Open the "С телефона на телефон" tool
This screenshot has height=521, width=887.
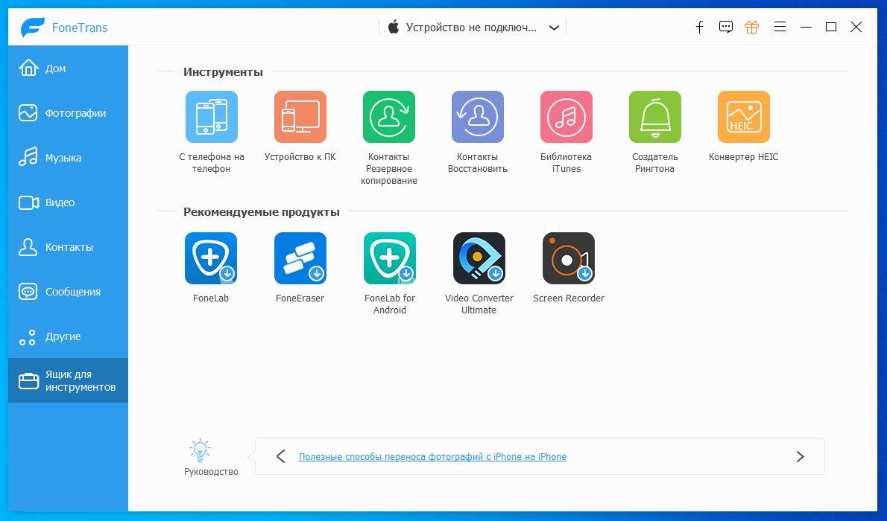point(211,117)
